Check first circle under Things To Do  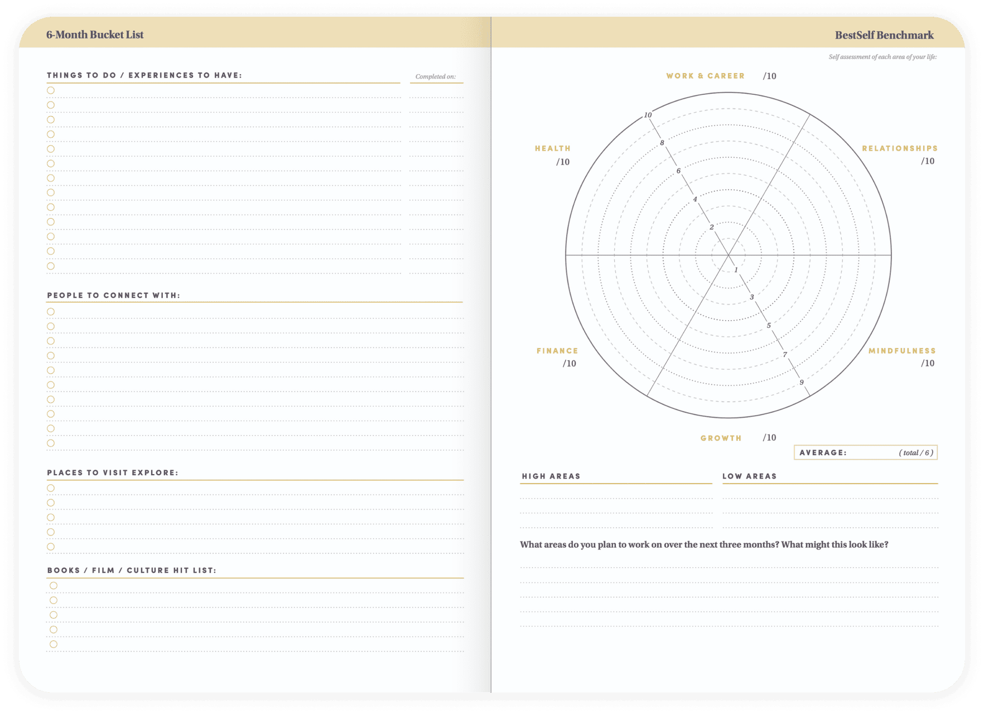(51, 90)
